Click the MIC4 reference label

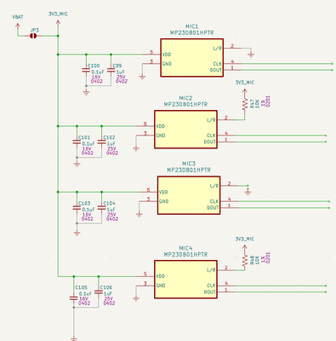point(185,248)
